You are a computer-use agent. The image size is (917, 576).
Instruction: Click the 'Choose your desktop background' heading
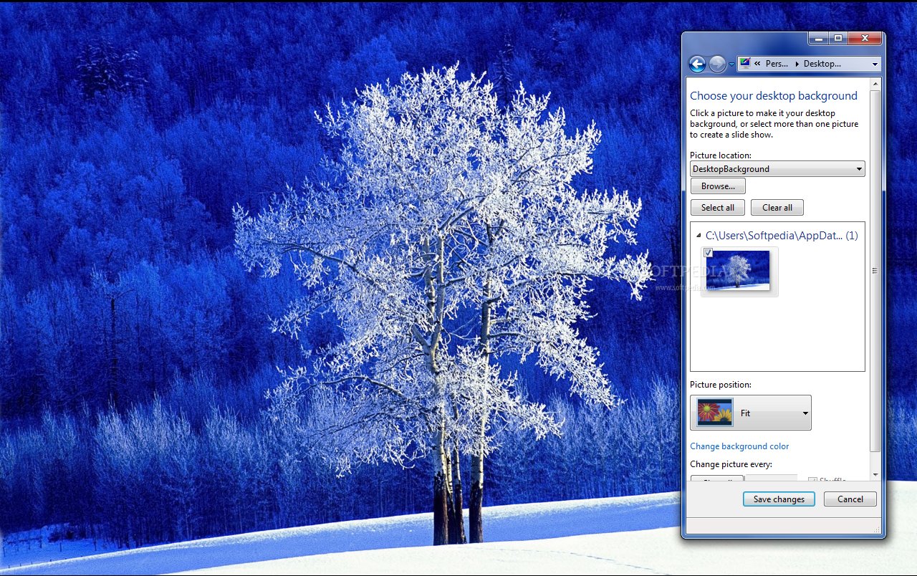(x=774, y=96)
